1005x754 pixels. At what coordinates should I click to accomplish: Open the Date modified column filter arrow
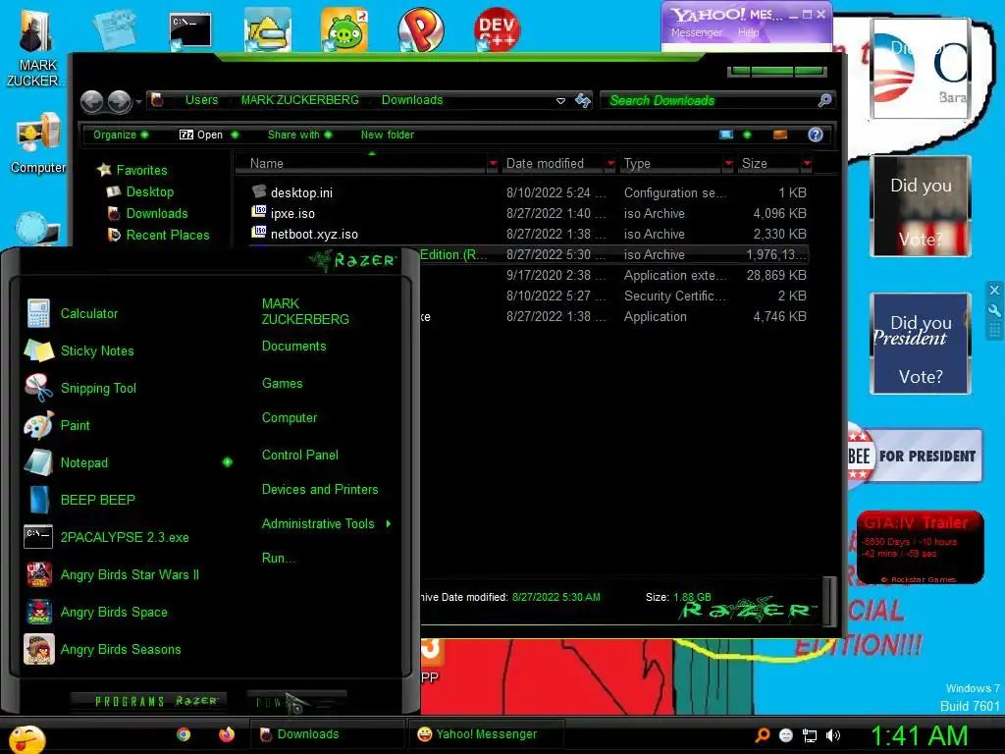pyautogui.click(x=610, y=164)
